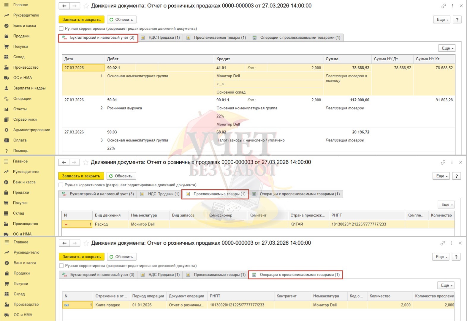Click the Операции Дт/Кт sidebar icon
The image size is (467, 321).
pos(6,99)
